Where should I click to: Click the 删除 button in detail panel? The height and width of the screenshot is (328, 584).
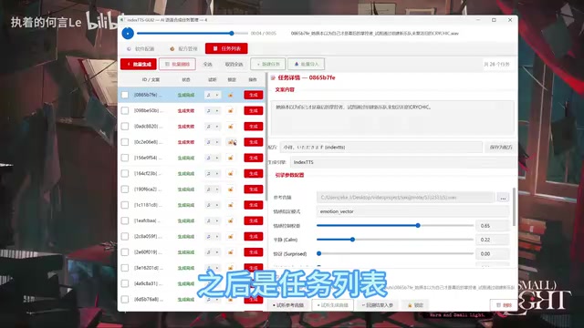pyautogui.click(x=504, y=305)
